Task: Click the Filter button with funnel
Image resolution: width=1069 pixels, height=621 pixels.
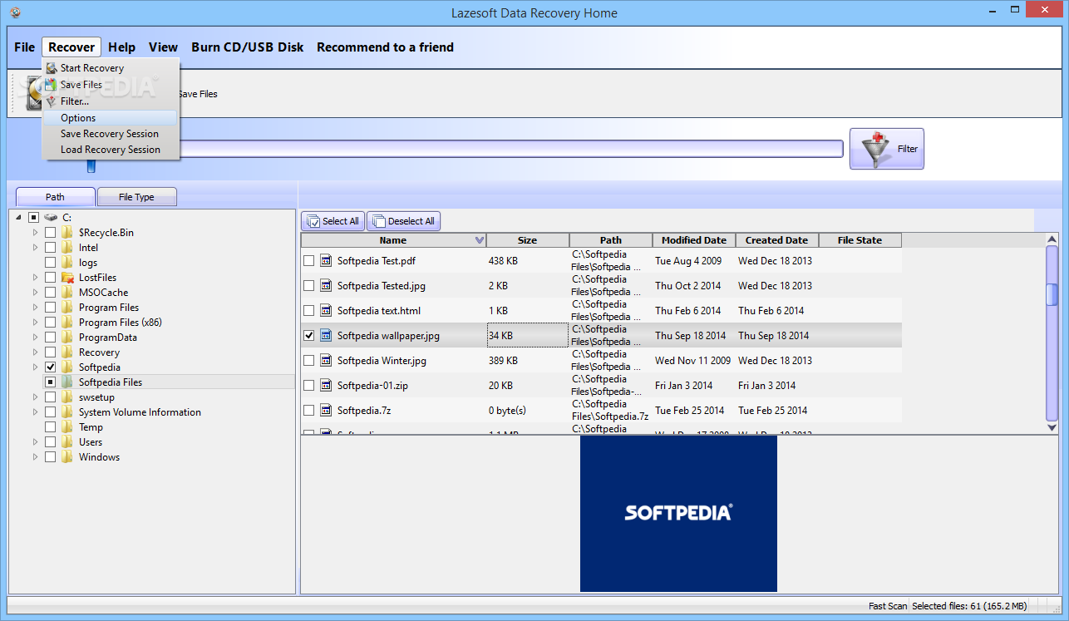Action: tap(886, 149)
